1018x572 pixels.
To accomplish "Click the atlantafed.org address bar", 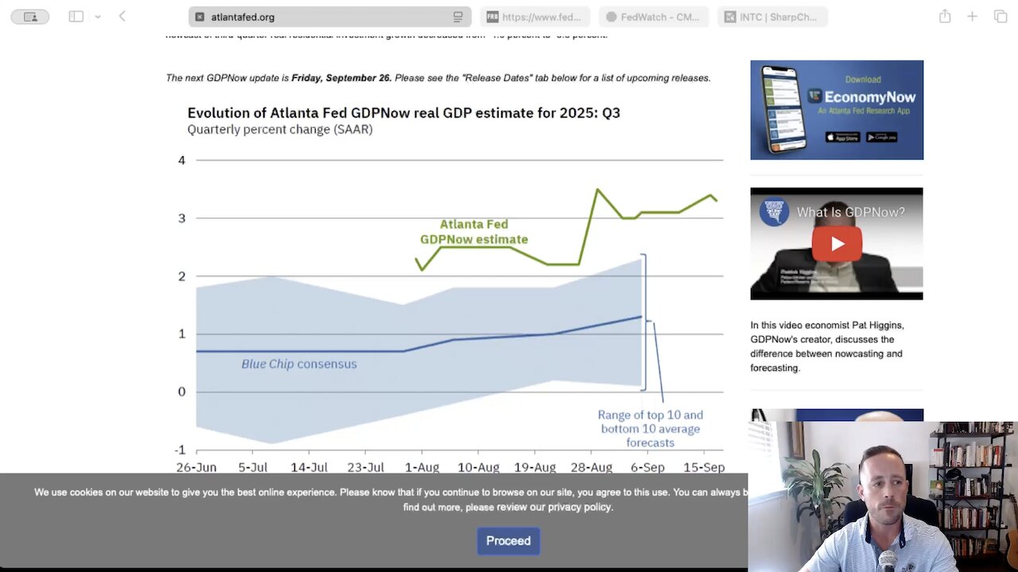I will (318, 17).
